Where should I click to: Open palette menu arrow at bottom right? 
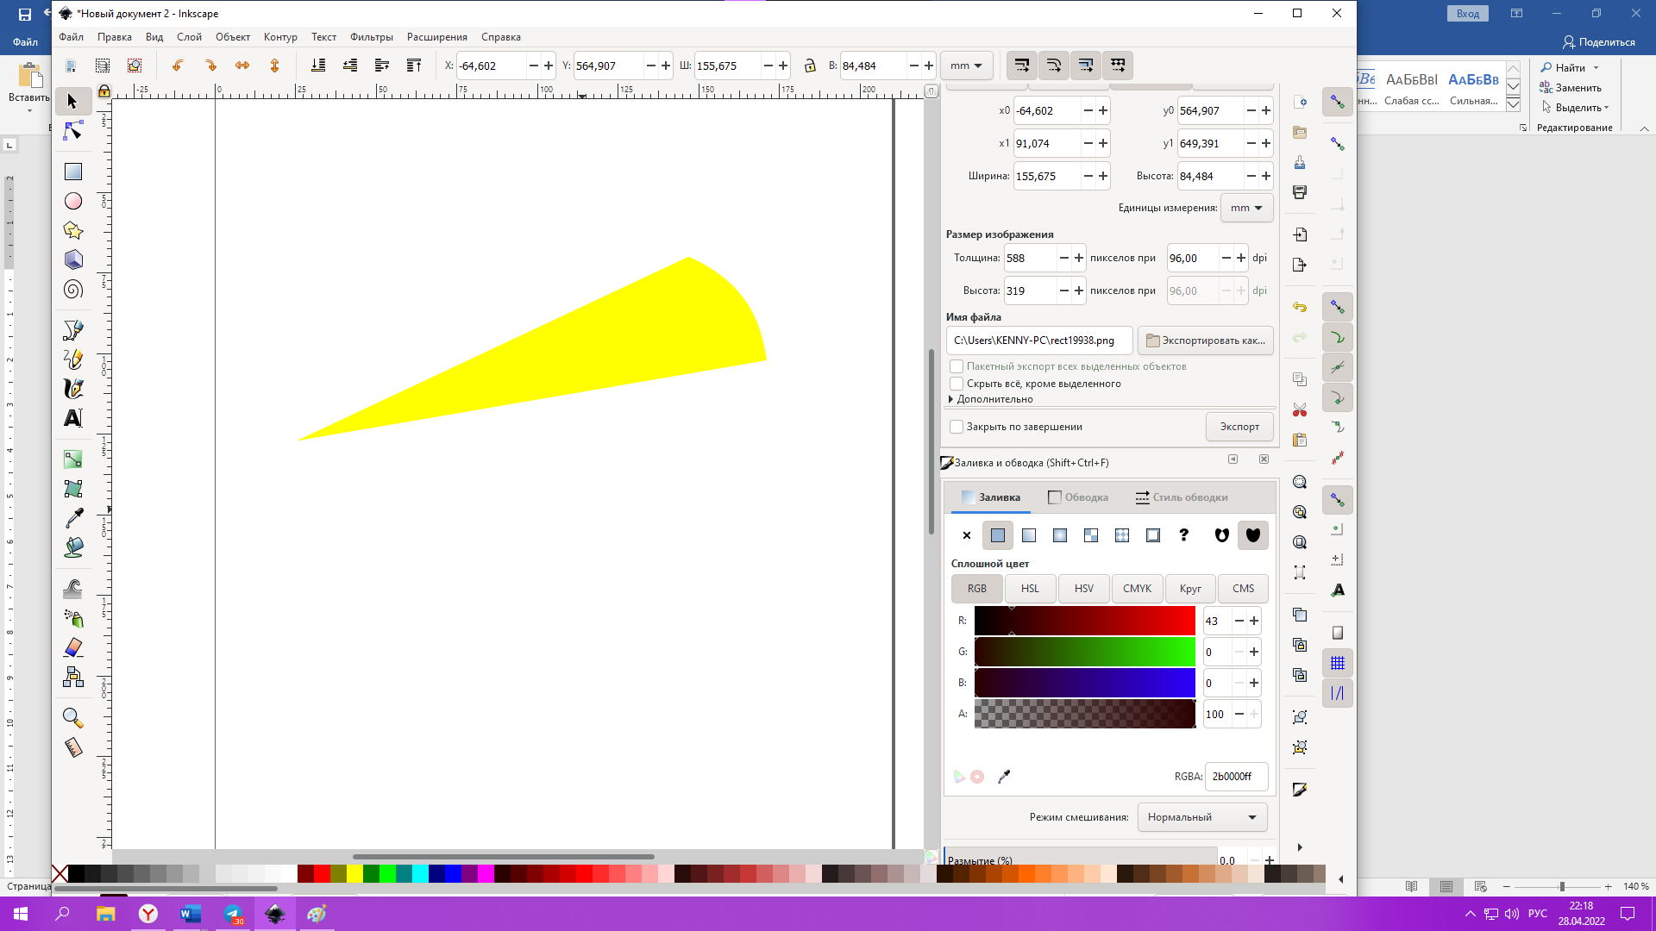[1341, 879]
